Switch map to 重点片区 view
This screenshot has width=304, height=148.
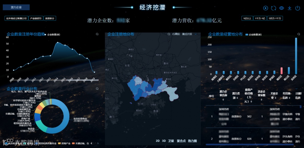point(187,34)
